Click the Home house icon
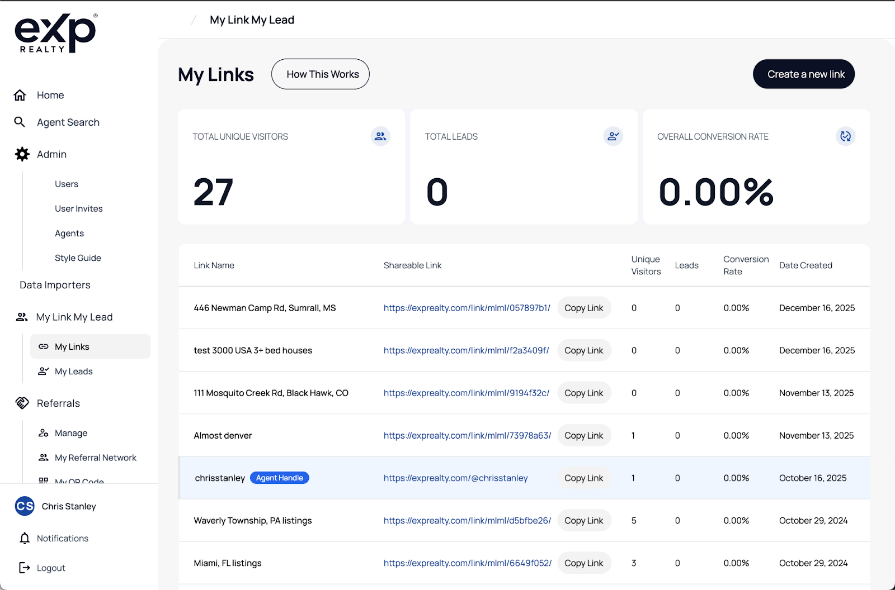This screenshot has width=895, height=590. tap(20, 95)
